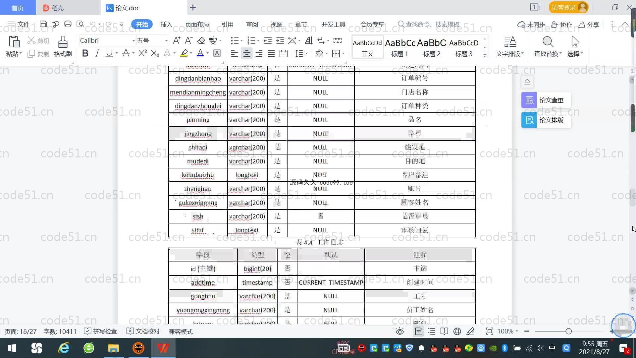Open the font size dropdown
The height and width of the screenshot is (358, 636).
166,41
